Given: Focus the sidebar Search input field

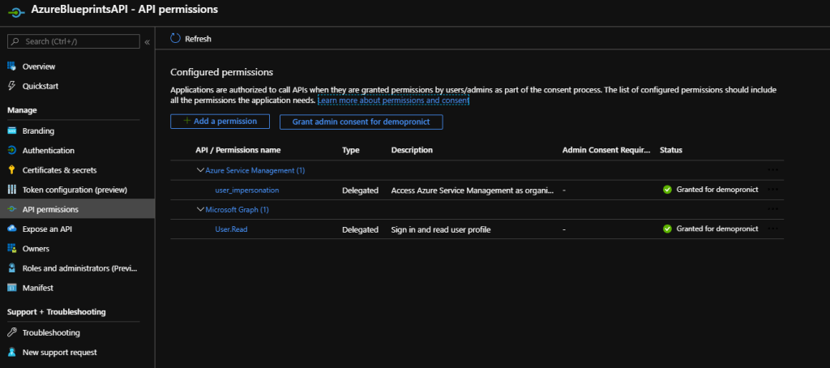Looking at the screenshot, I should tap(77, 41).
